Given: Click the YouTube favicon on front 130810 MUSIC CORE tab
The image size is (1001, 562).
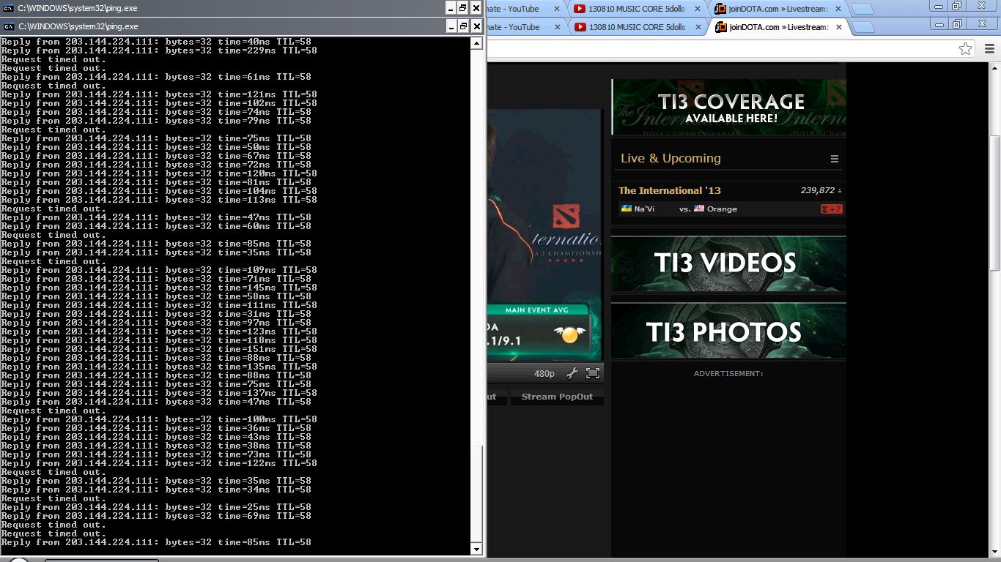Looking at the screenshot, I should [580, 27].
